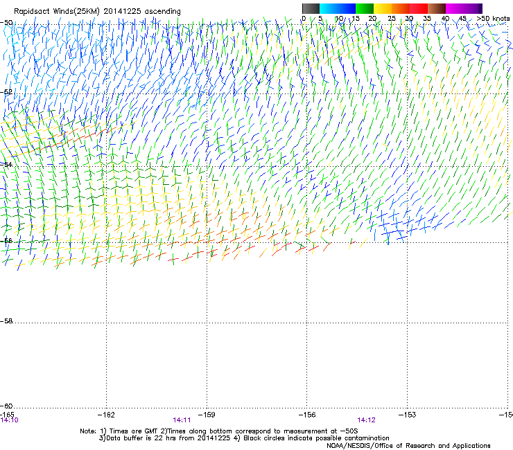This screenshot has height=450, width=513.
Task: Click the yellow 20-25 knots legend color
Action: click(x=383, y=8)
